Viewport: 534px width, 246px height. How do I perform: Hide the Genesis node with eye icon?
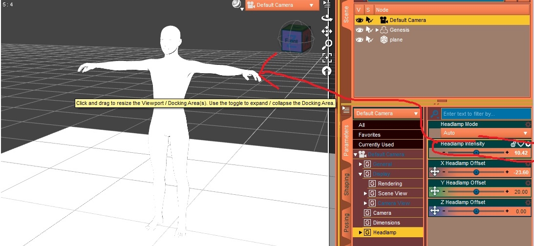(x=360, y=30)
